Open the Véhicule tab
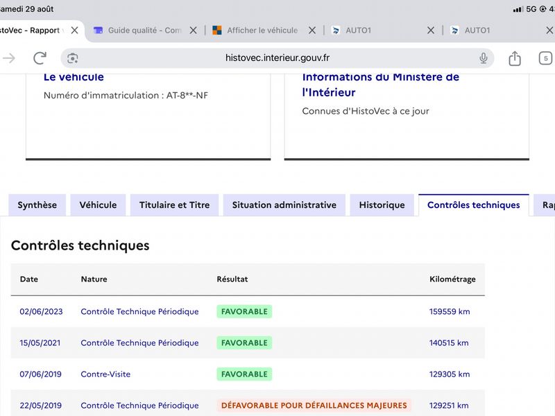Image resolution: width=555 pixels, height=416 pixels. click(x=98, y=205)
